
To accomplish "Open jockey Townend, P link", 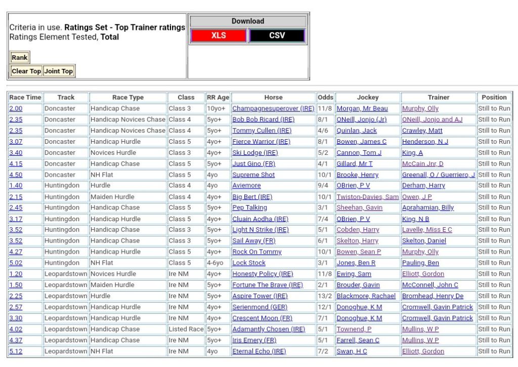I will (x=354, y=329).
